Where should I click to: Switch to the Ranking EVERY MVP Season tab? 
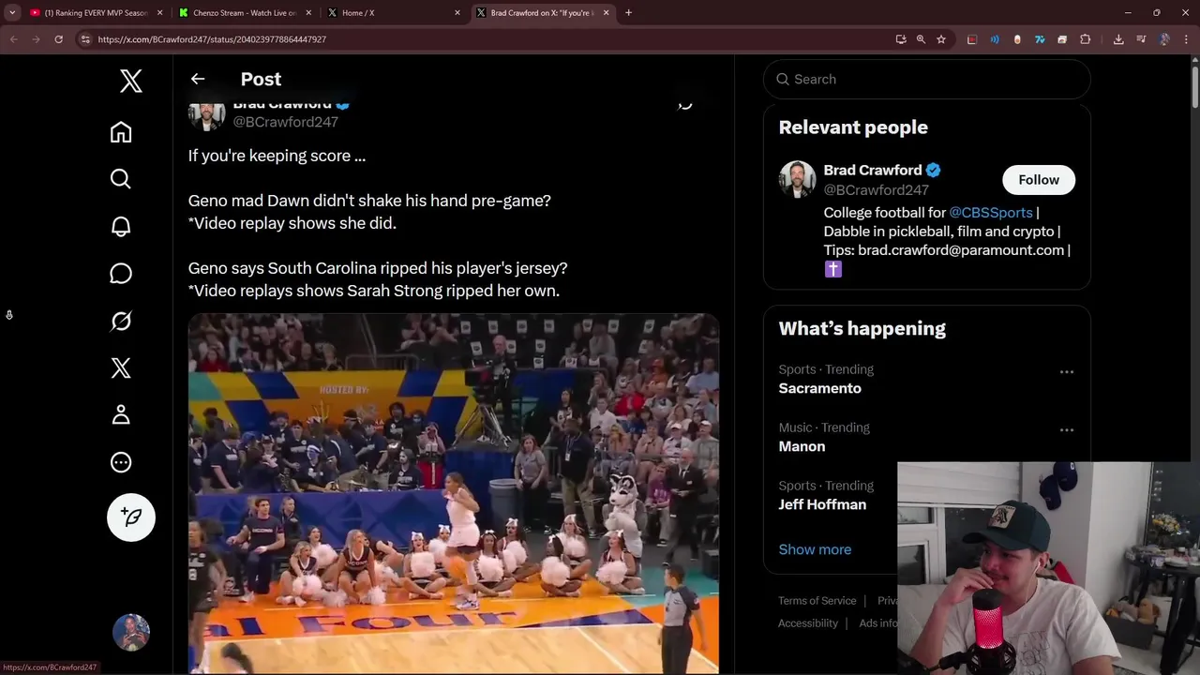(94, 13)
